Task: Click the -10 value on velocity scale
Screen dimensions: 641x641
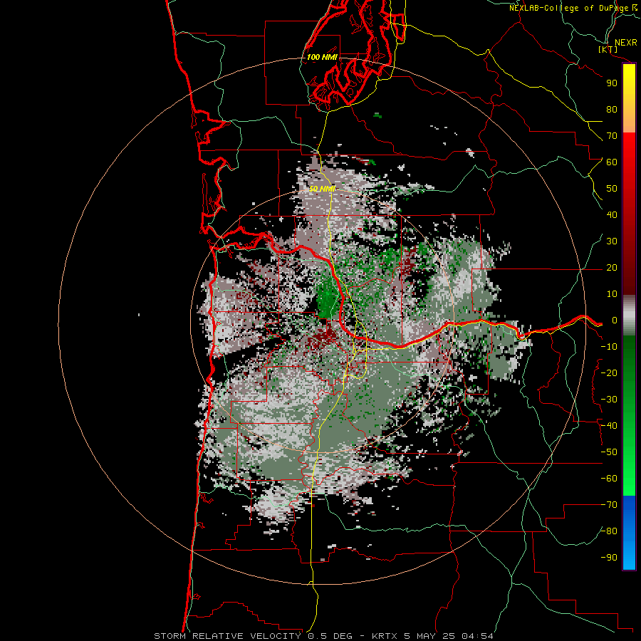Action: (x=609, y=347)
